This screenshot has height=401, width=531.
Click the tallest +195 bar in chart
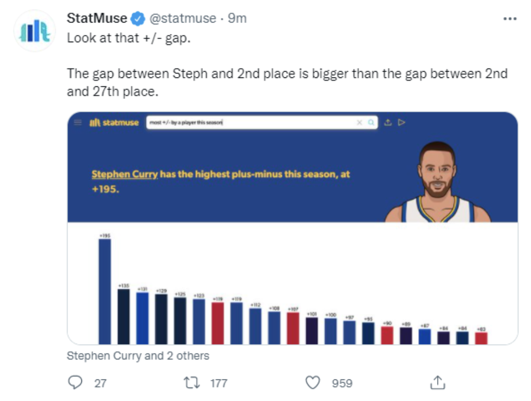point(105,292)
